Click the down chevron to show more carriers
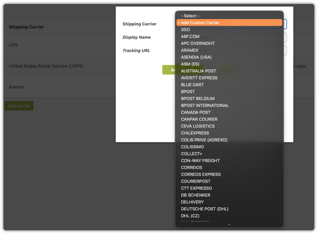Screen dimensions: 318x233 click(229, 224)
